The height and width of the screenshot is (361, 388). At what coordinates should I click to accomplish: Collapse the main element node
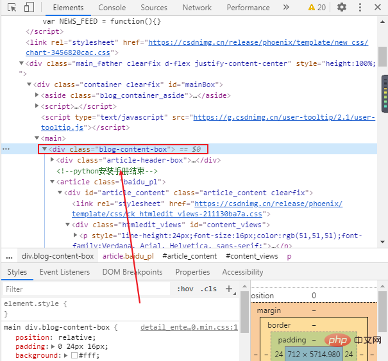coord(37,138)
